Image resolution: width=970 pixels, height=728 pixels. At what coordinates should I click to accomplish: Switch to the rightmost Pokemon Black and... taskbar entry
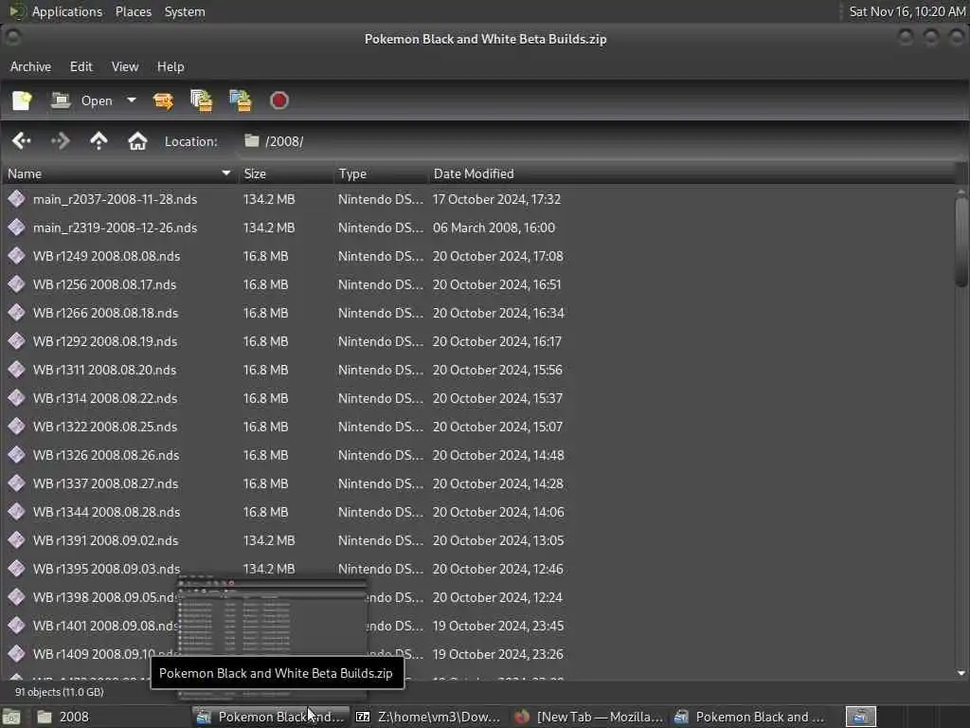749,717
